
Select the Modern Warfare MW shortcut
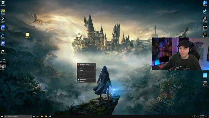click(205, 28)
